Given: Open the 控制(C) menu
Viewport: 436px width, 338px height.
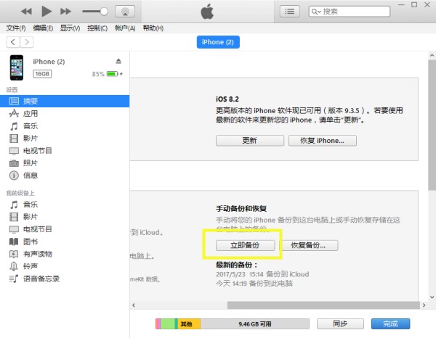Looking at the screenshot, I should click(97, 28).
